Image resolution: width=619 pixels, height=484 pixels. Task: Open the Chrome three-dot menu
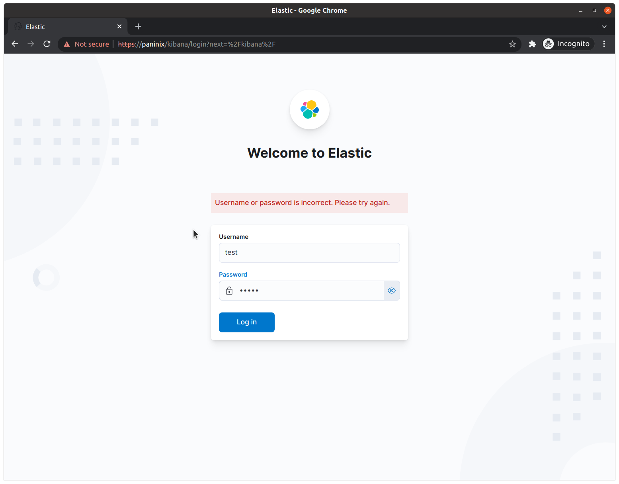[x=604, y=44]
